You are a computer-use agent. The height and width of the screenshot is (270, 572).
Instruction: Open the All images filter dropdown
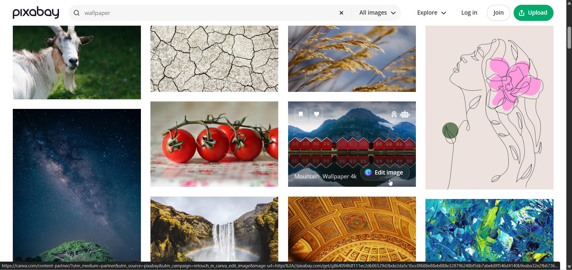(377, 13)
